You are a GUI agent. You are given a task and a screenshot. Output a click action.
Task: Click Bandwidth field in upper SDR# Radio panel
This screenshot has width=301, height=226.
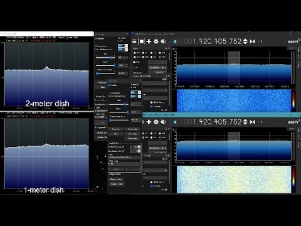click(x=157, y=72)
